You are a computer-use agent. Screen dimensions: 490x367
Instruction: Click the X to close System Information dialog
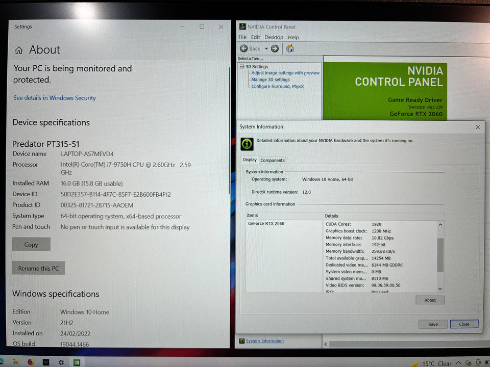[x=478, y=127]
